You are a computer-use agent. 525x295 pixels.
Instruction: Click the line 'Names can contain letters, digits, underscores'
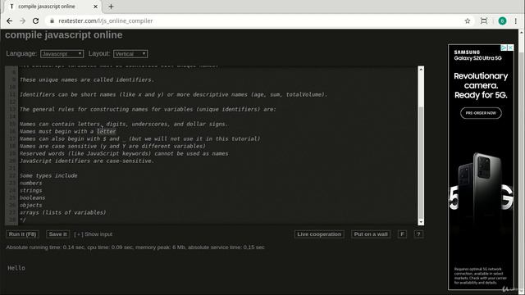pyautogui.click(x=124, y=124)
